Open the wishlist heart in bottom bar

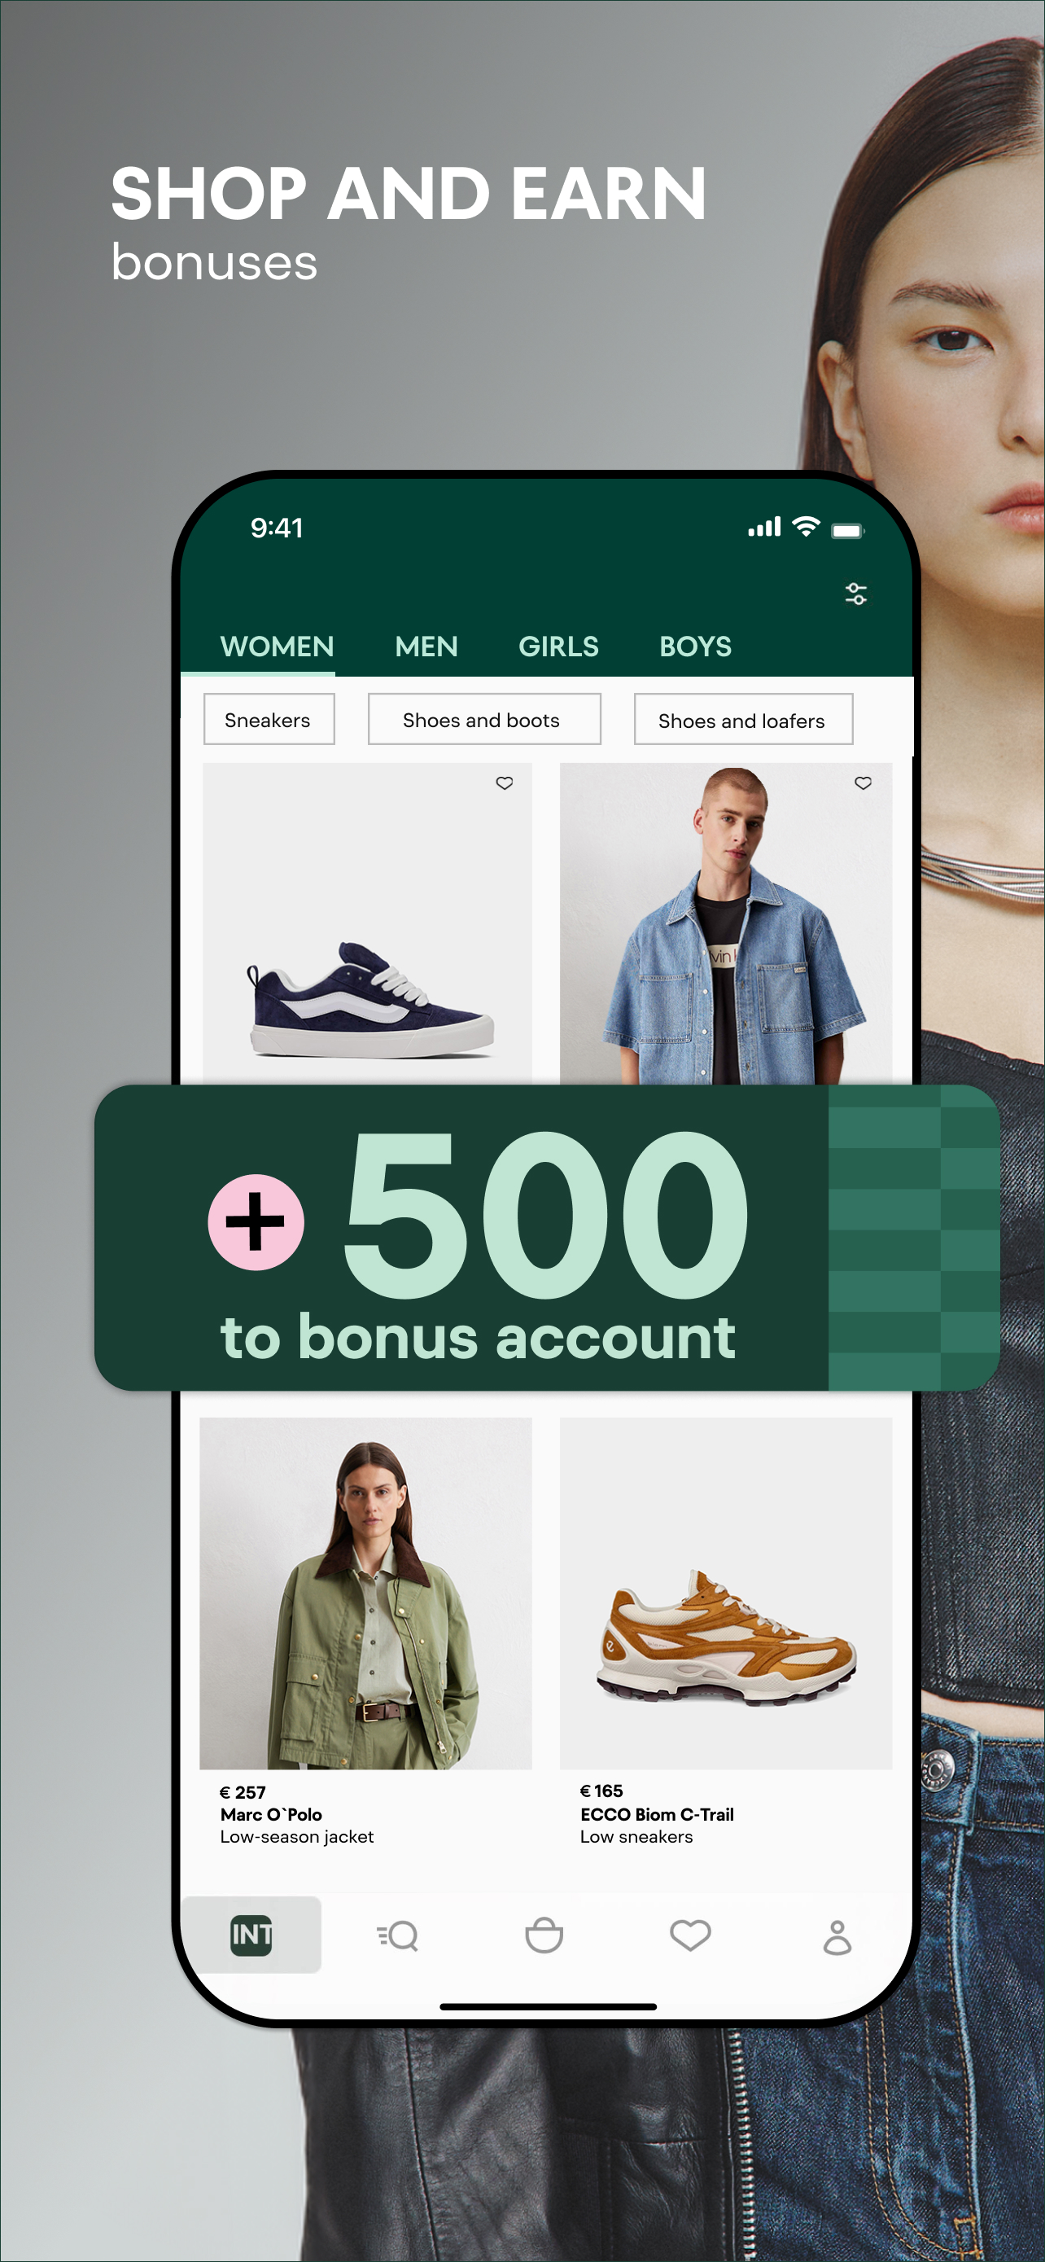point(690,1935)
